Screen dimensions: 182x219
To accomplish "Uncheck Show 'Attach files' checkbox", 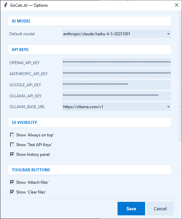I will 12,182.
